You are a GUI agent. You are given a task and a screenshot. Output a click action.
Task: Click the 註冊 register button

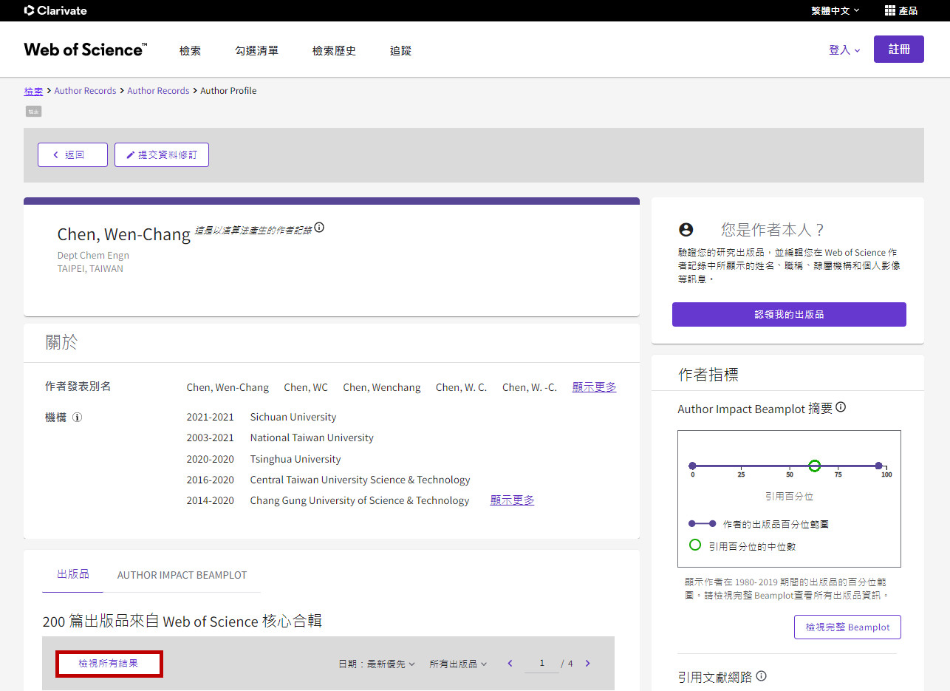click(899, 50)
